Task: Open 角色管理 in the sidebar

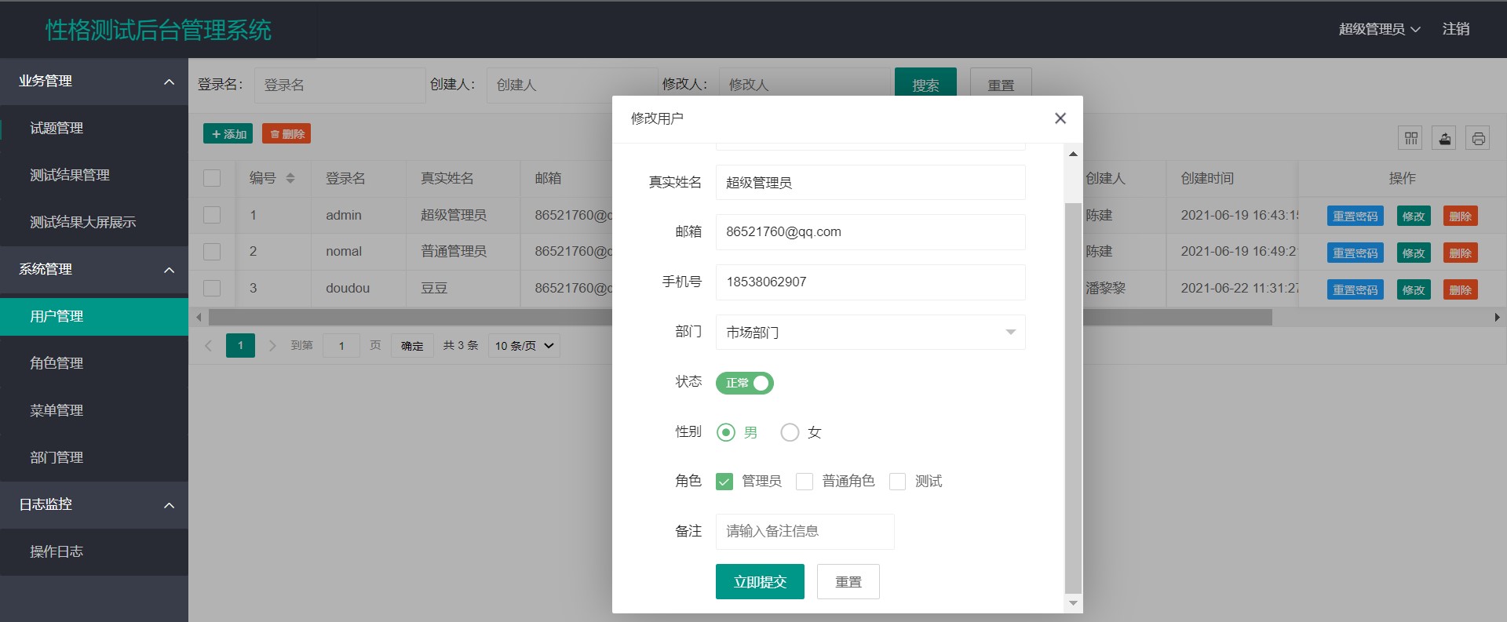Action: (x=94, y=364)
